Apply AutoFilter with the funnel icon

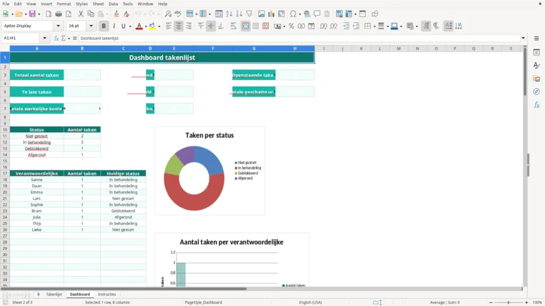coord(249,14)
